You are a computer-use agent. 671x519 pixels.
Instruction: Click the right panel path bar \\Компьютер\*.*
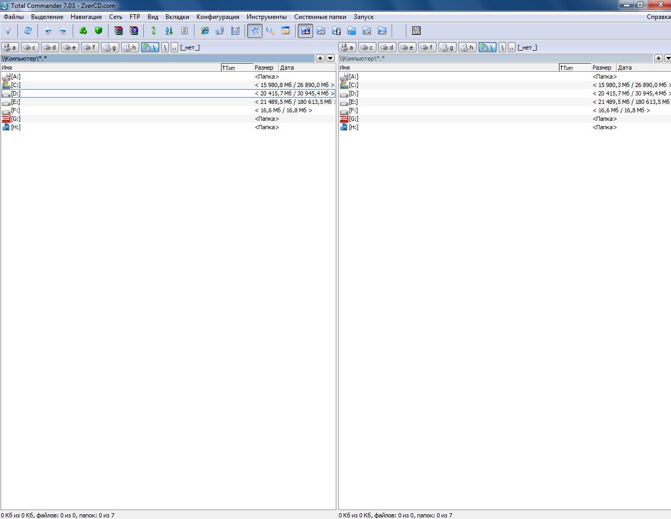tap(495, 58)
